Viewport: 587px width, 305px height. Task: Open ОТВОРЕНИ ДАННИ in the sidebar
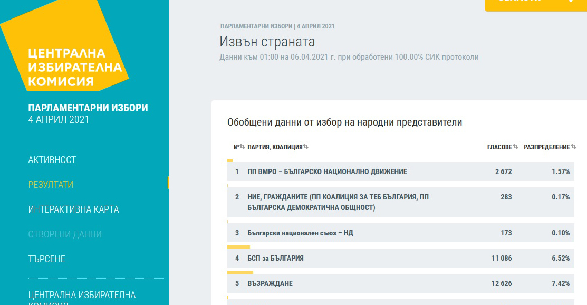65,234
